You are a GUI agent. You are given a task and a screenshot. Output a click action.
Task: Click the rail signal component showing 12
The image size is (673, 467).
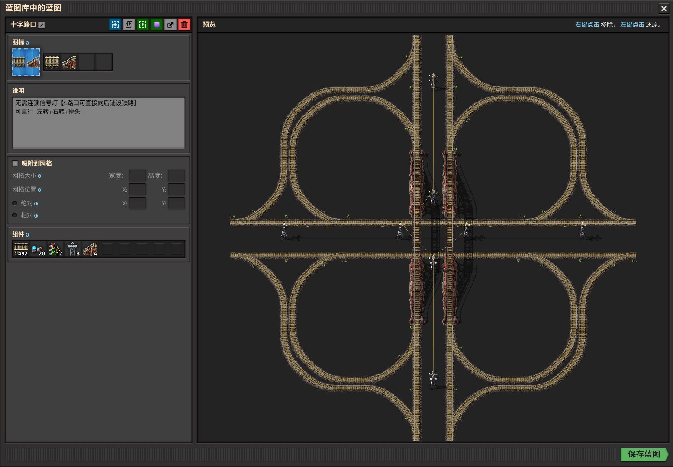point(55,249)
